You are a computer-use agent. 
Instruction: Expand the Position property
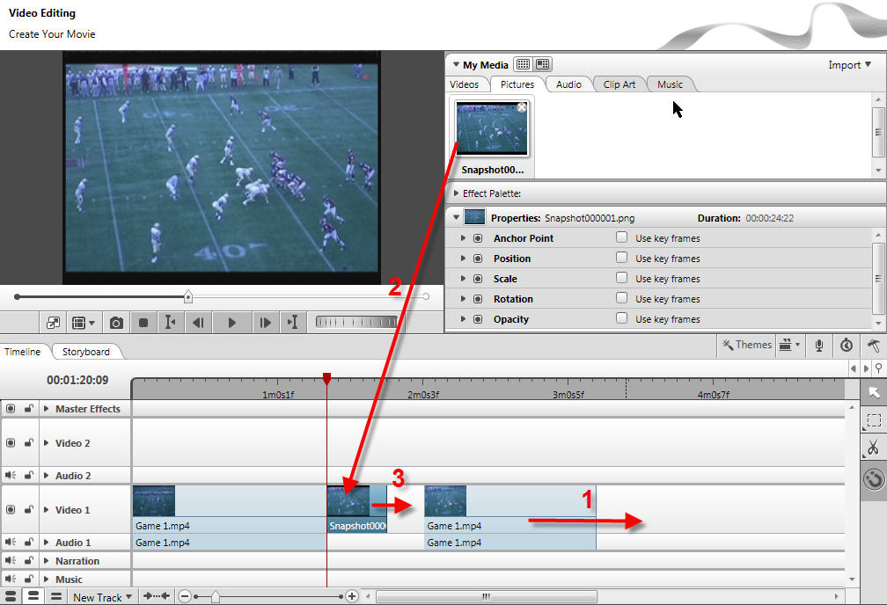coord(463,259)
